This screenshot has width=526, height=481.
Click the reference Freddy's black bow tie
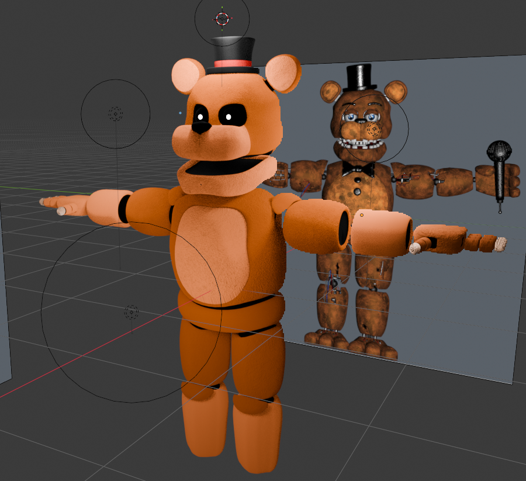pos(358,169)
